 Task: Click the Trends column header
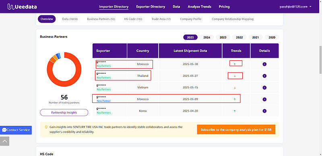236,51
